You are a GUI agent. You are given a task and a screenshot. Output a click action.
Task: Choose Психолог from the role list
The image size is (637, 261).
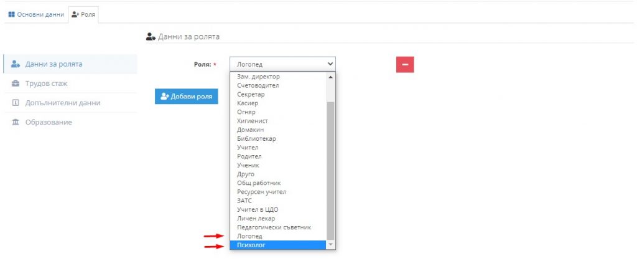coord(251,245)
